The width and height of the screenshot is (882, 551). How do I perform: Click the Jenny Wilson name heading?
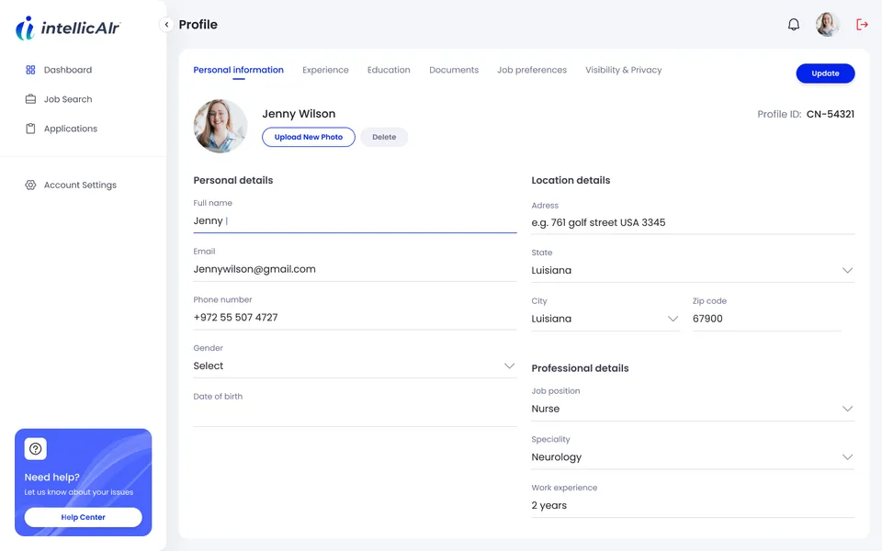point(299,114)
